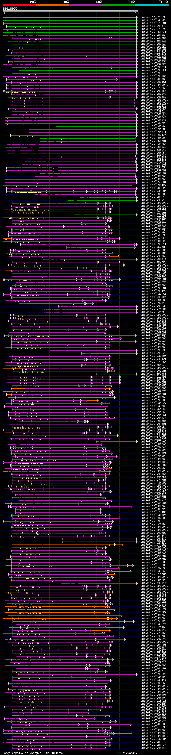Select UniRef100_Q8VWX9 hit
The height and width of the screenshot is (755, 171).
[153, 35]
